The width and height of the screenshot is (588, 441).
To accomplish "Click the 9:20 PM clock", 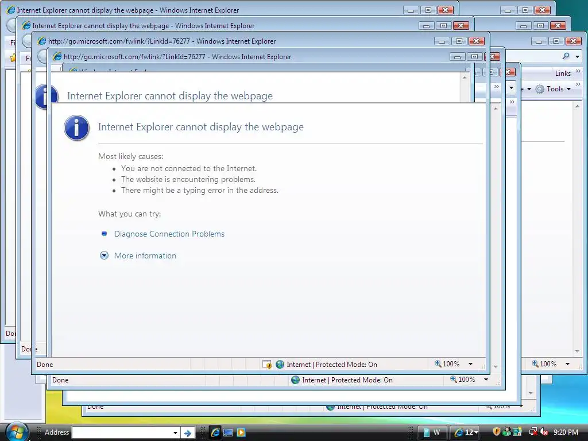I will 566,432.
